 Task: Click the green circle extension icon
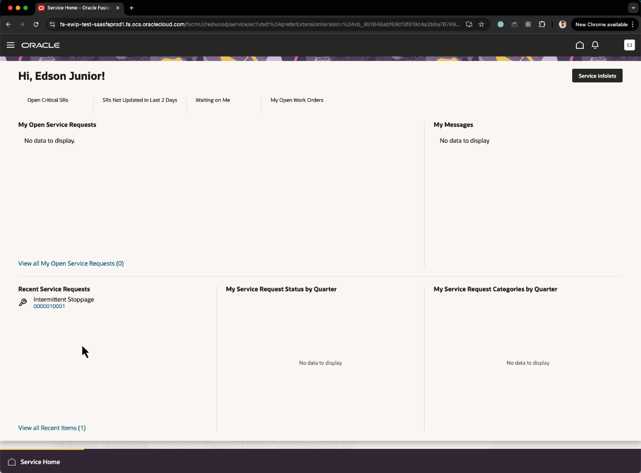[x=501, y=24]
